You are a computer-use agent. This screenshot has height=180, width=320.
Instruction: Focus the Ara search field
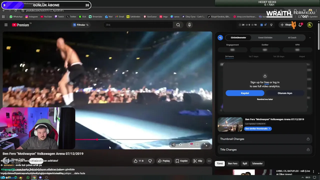pos(138,25)
